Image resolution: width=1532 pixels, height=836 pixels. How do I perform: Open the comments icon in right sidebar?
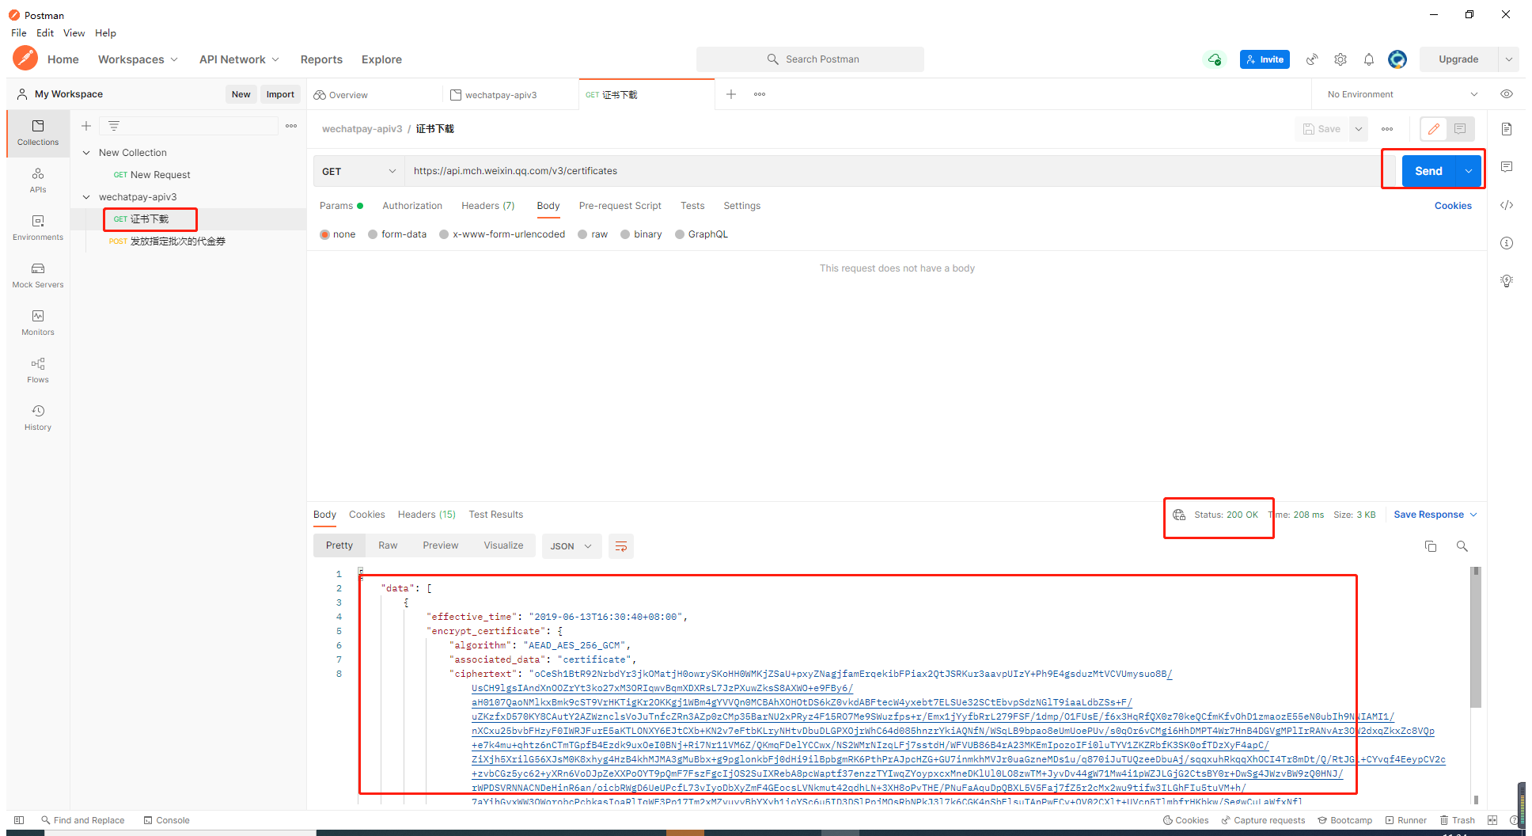pyautogui.click(x=1507, y=167)
